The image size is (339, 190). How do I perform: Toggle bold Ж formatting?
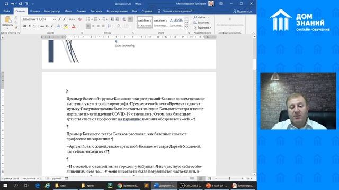tap(25, 26)
